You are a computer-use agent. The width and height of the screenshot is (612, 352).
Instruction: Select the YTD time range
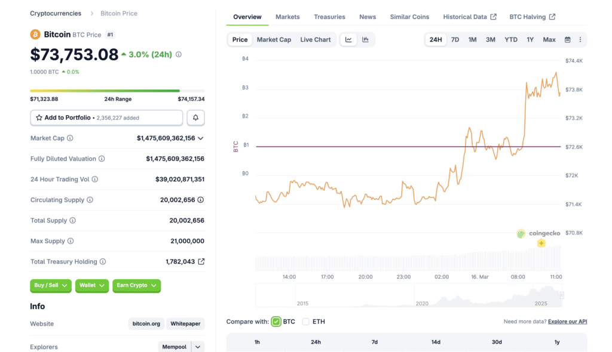511,39
